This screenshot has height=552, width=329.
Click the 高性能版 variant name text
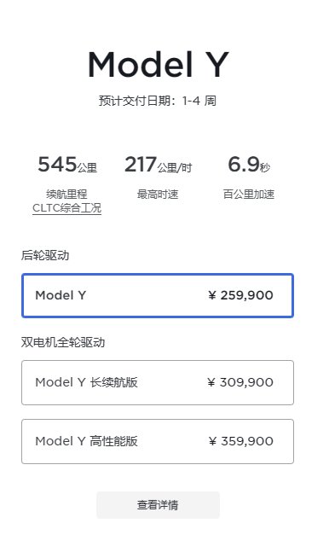tap(113, 441)
